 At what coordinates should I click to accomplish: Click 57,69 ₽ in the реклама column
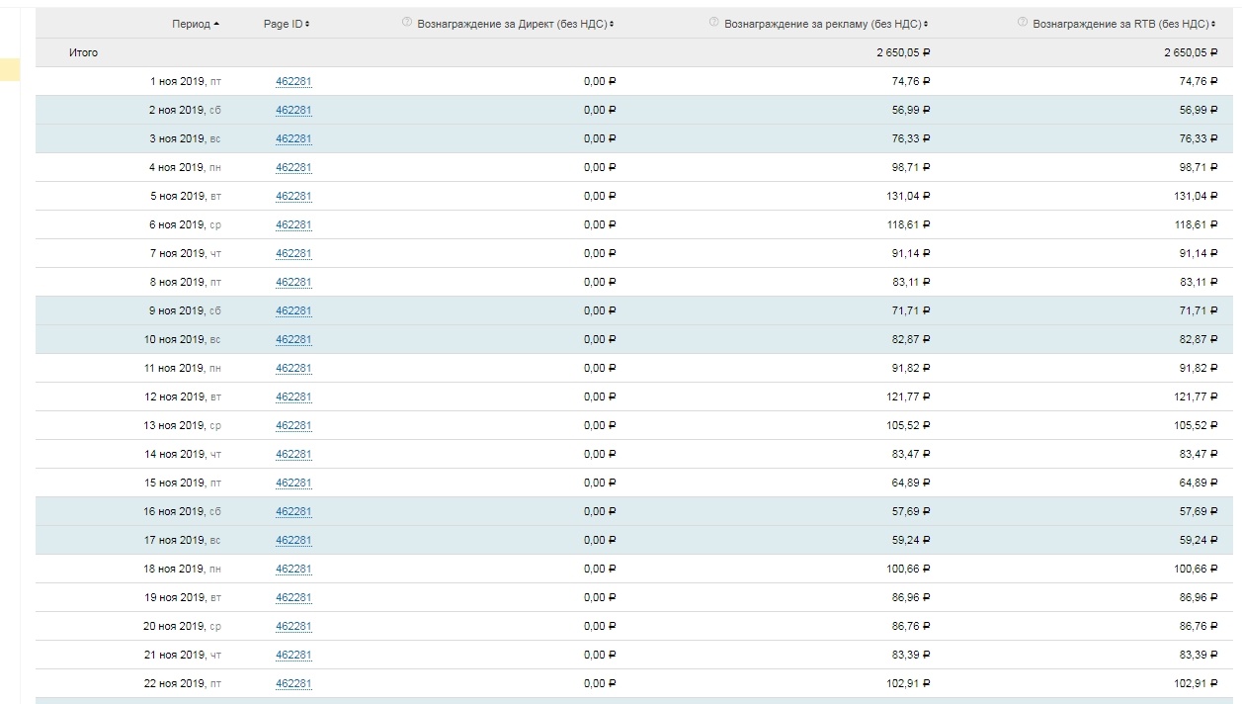(x=911, y=511)
